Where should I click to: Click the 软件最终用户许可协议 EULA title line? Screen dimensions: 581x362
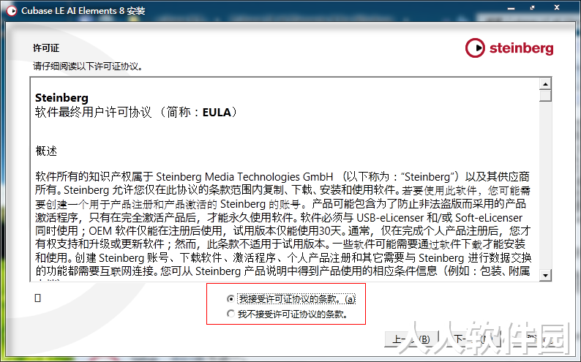[x=136, y=112]
